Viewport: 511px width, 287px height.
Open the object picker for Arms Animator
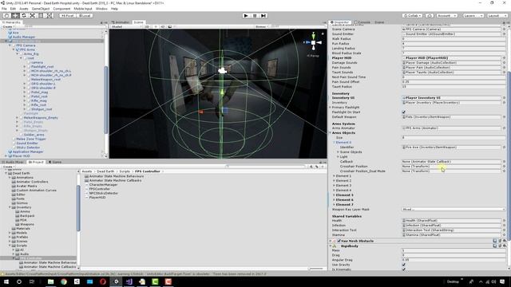pyautogui.click(x=504, y=128)
